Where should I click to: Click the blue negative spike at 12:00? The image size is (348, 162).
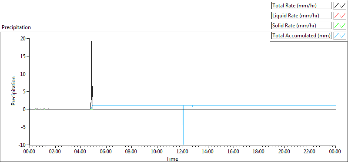pos(183,125)
